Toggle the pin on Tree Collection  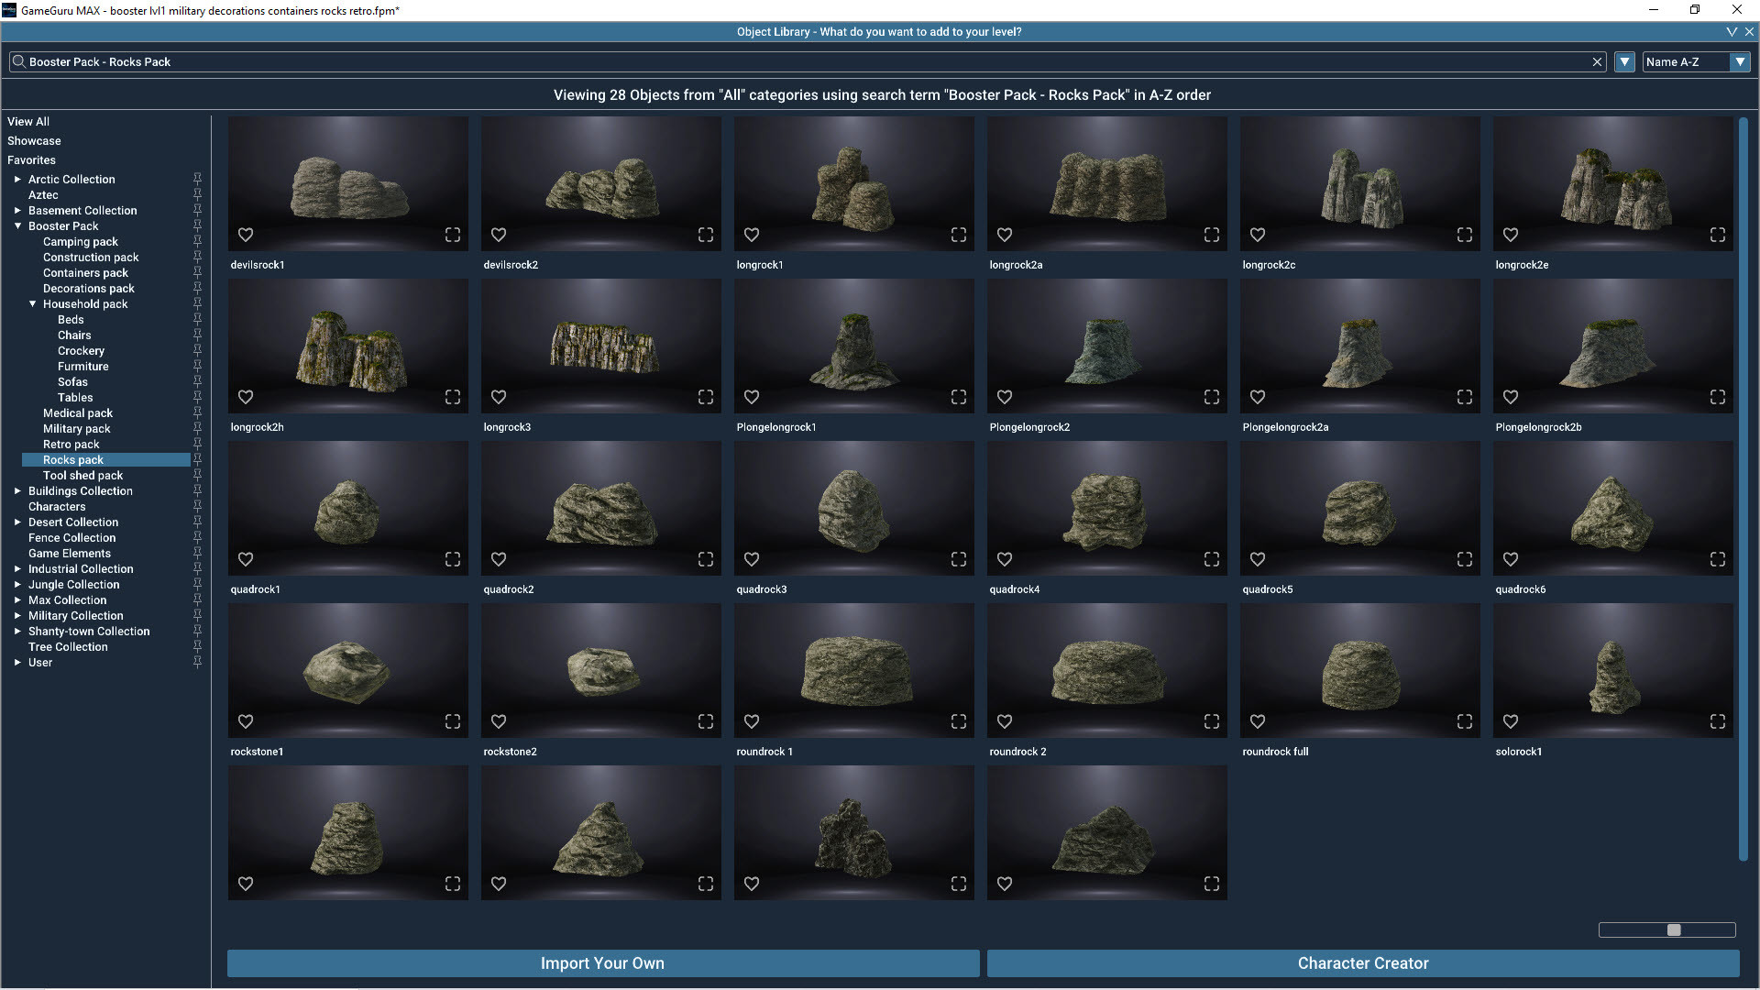(197, 646)
